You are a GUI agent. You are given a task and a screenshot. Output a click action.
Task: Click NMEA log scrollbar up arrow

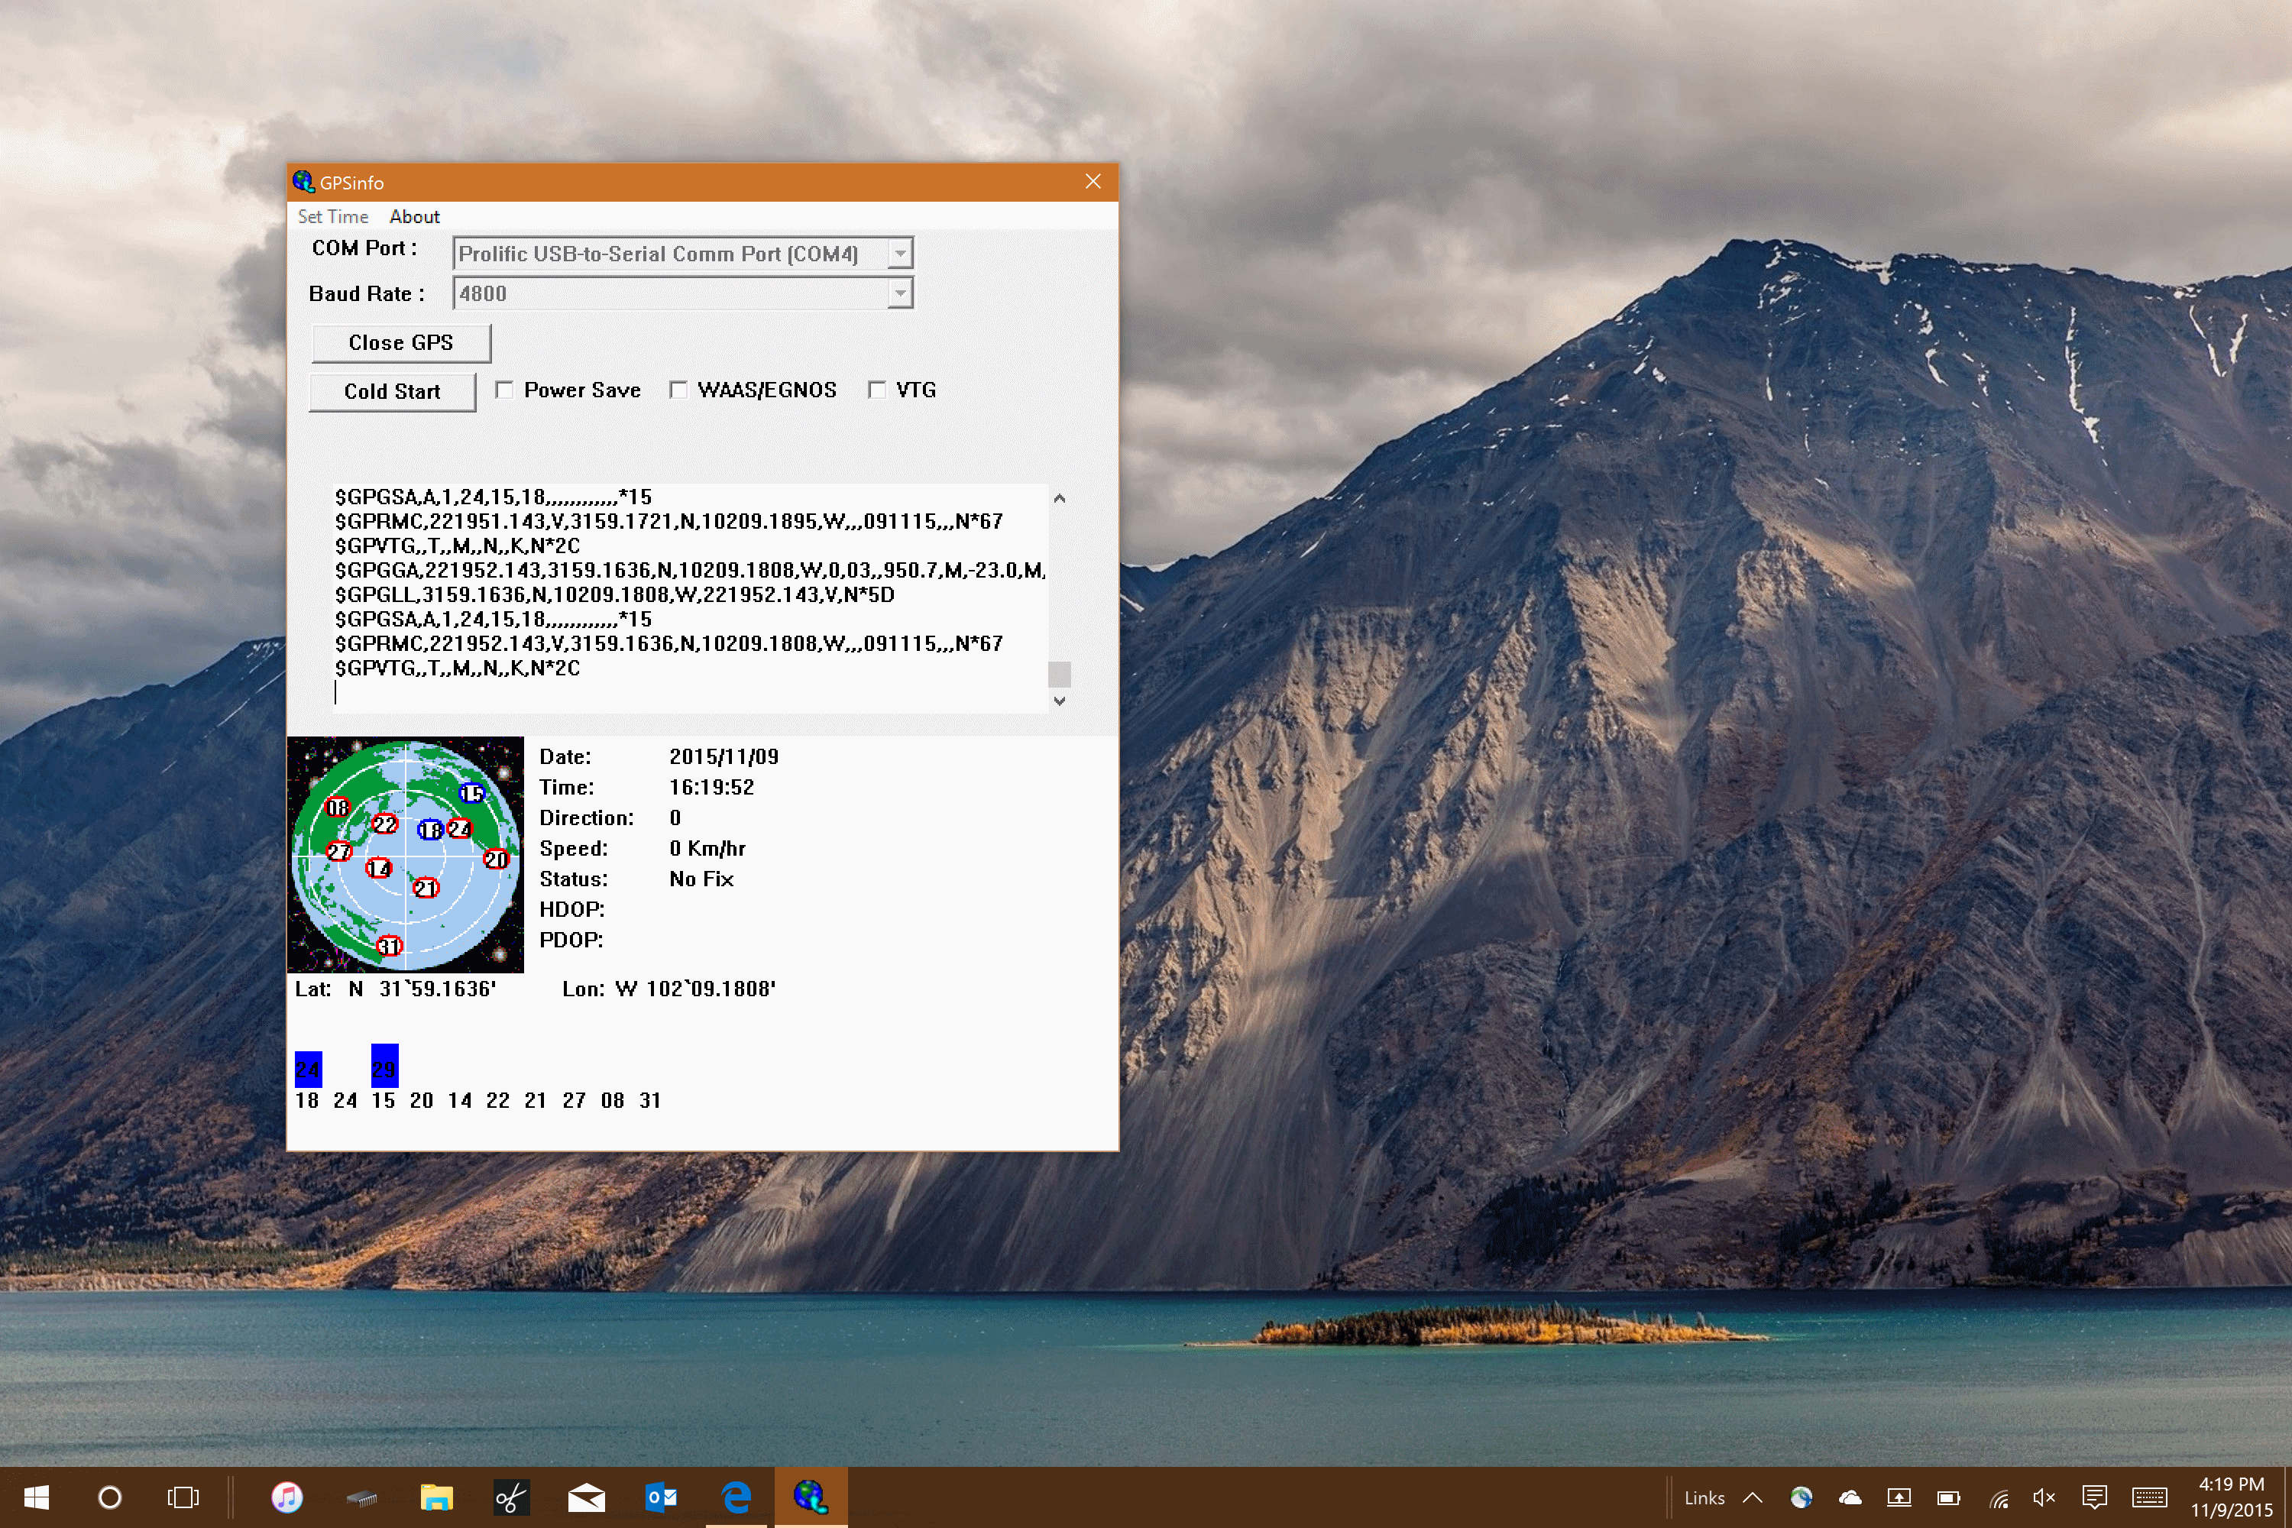(1059, 498)
